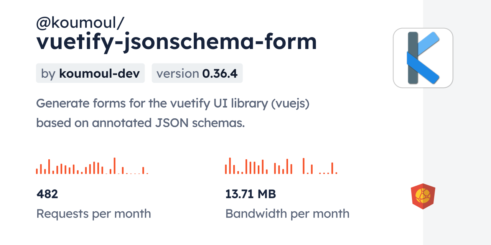Screen dimensions: 491x245
Task: Click the "Requests per month" label
Action: 94,214
